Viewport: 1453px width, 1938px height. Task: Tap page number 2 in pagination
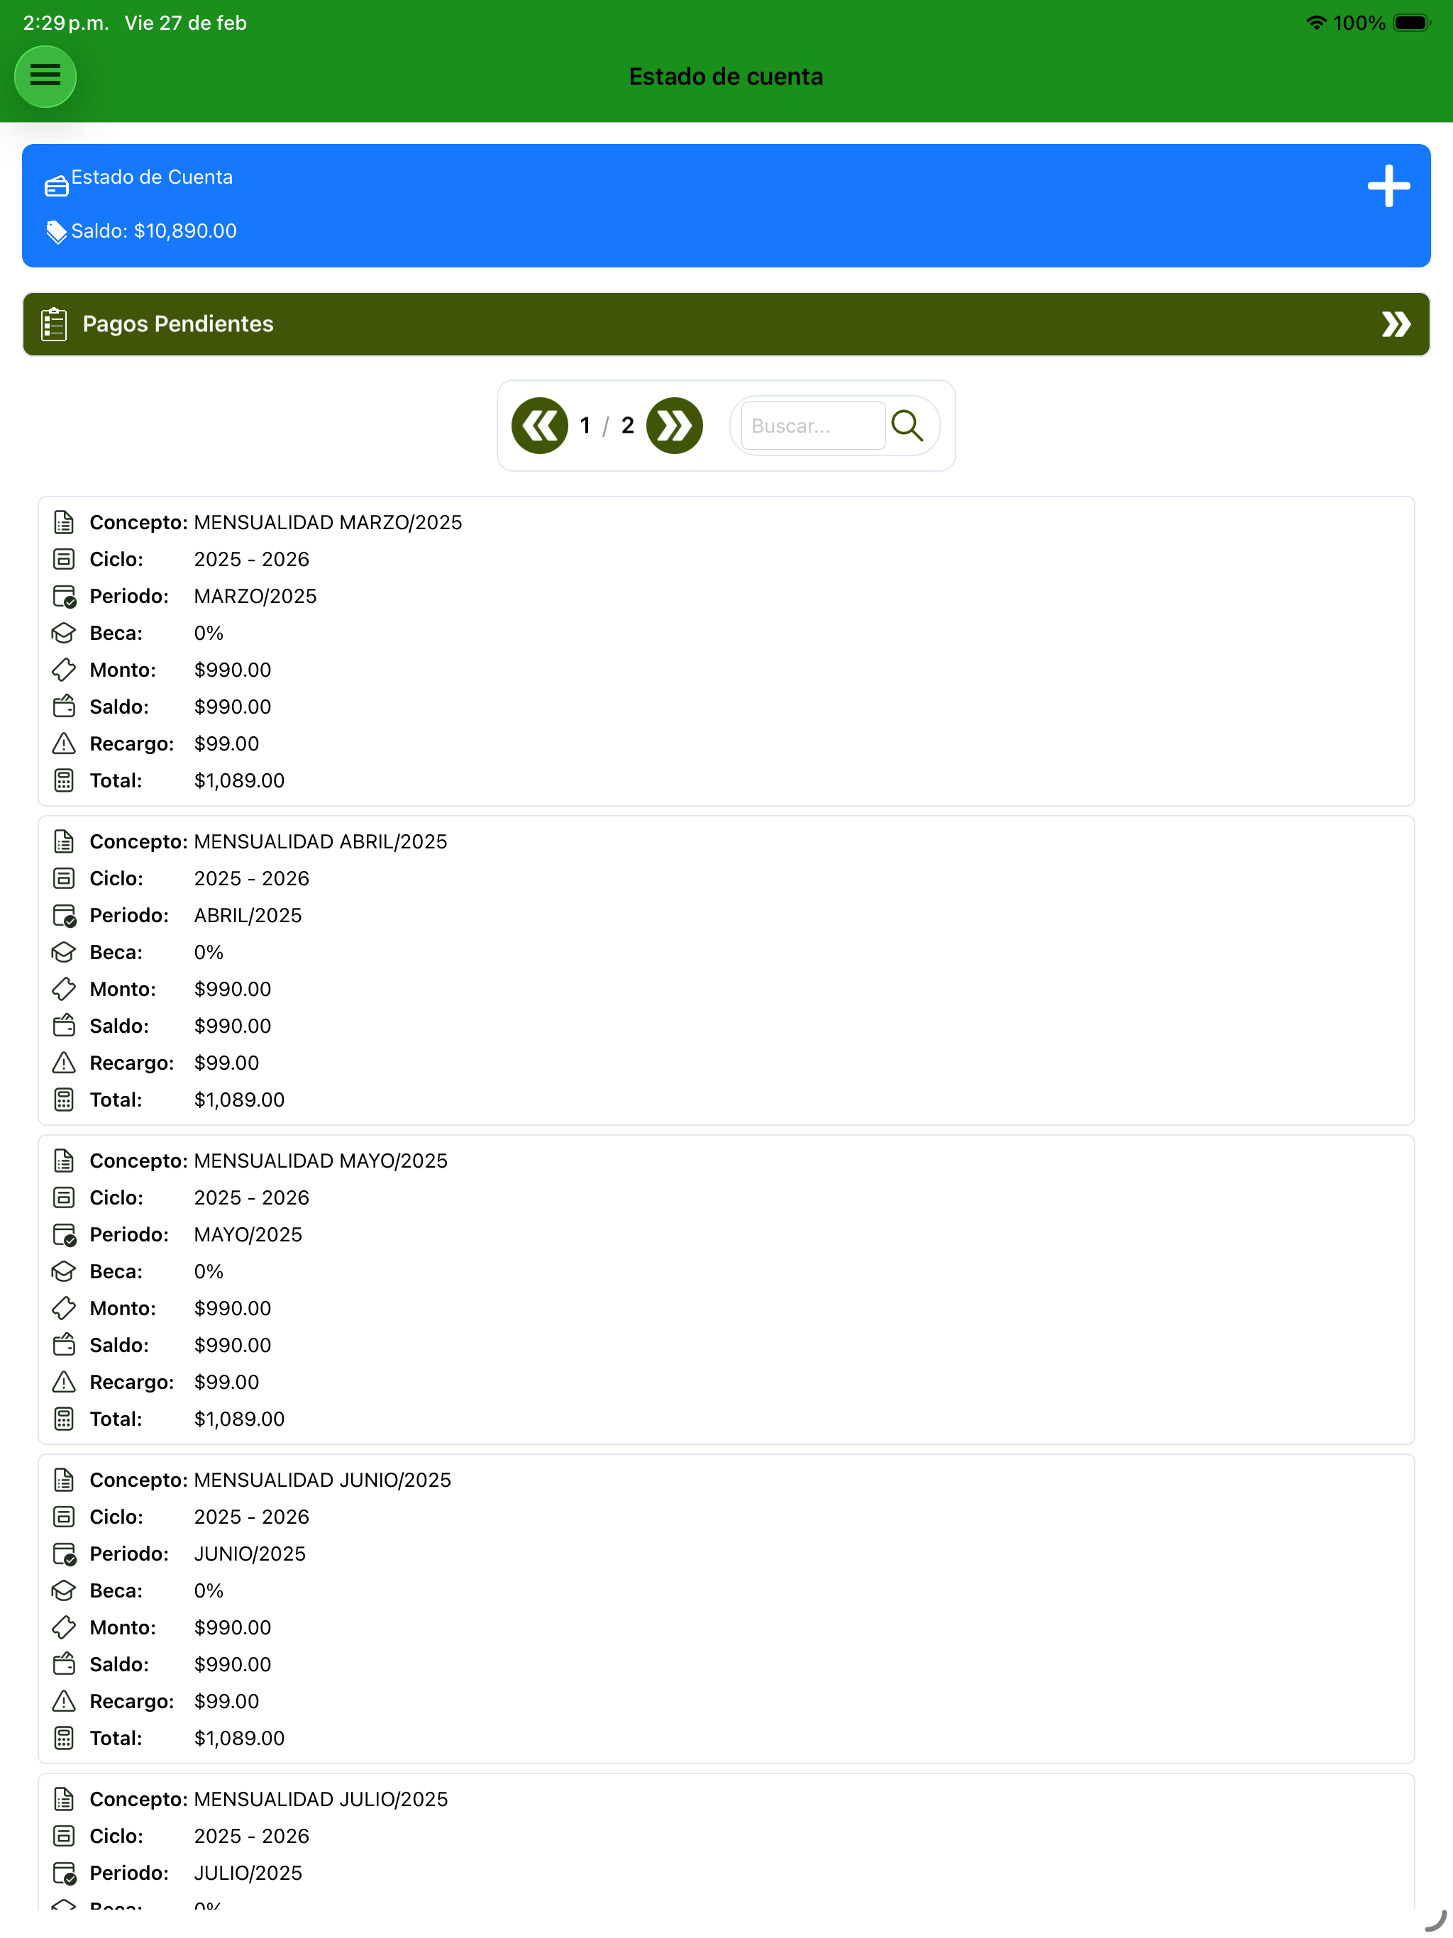click(627, 426)
